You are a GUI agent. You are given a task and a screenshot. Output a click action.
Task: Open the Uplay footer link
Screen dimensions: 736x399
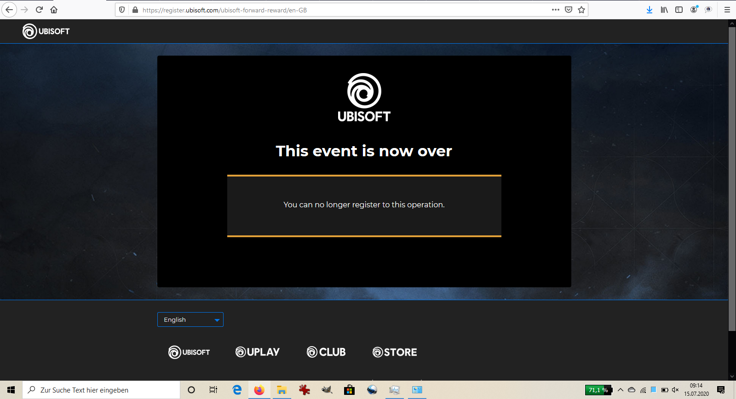click(x=258, y=352)
